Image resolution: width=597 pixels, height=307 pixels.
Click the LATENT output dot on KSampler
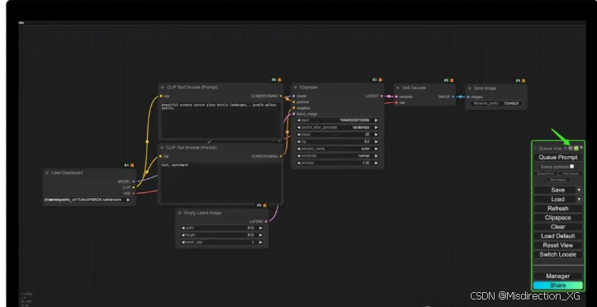coord(381,97)
